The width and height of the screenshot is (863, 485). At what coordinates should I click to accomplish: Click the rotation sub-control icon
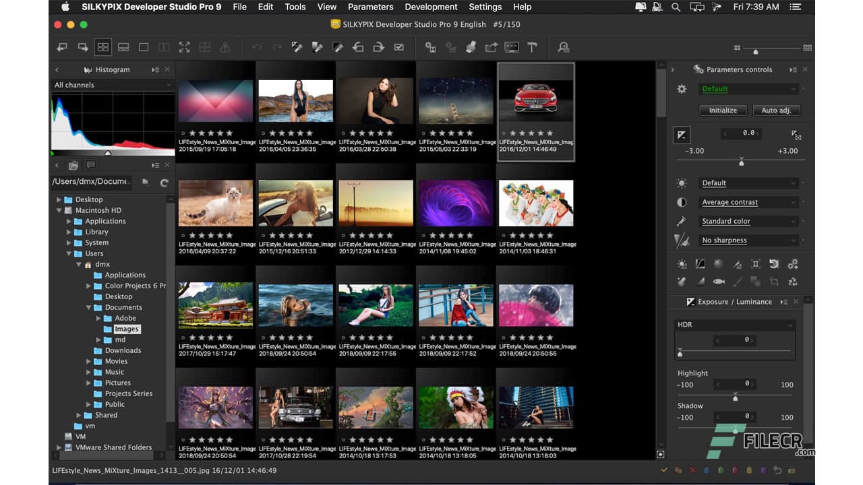point(774,264)
